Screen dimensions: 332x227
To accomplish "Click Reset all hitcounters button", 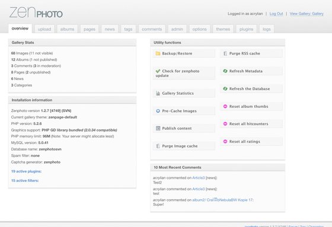I will [x=251, y=124].
